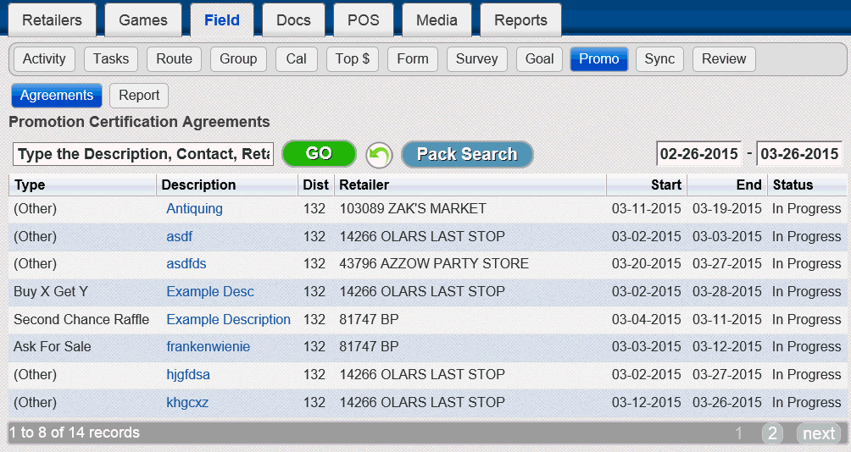The height and width of the screenshot is (452, 851).
Task: Open the Antiquing agreement link
Action: [x=194, y=209]
